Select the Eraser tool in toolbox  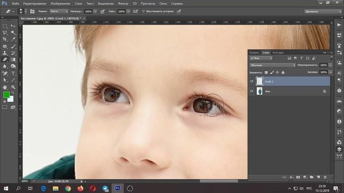(x=5, y=60)
